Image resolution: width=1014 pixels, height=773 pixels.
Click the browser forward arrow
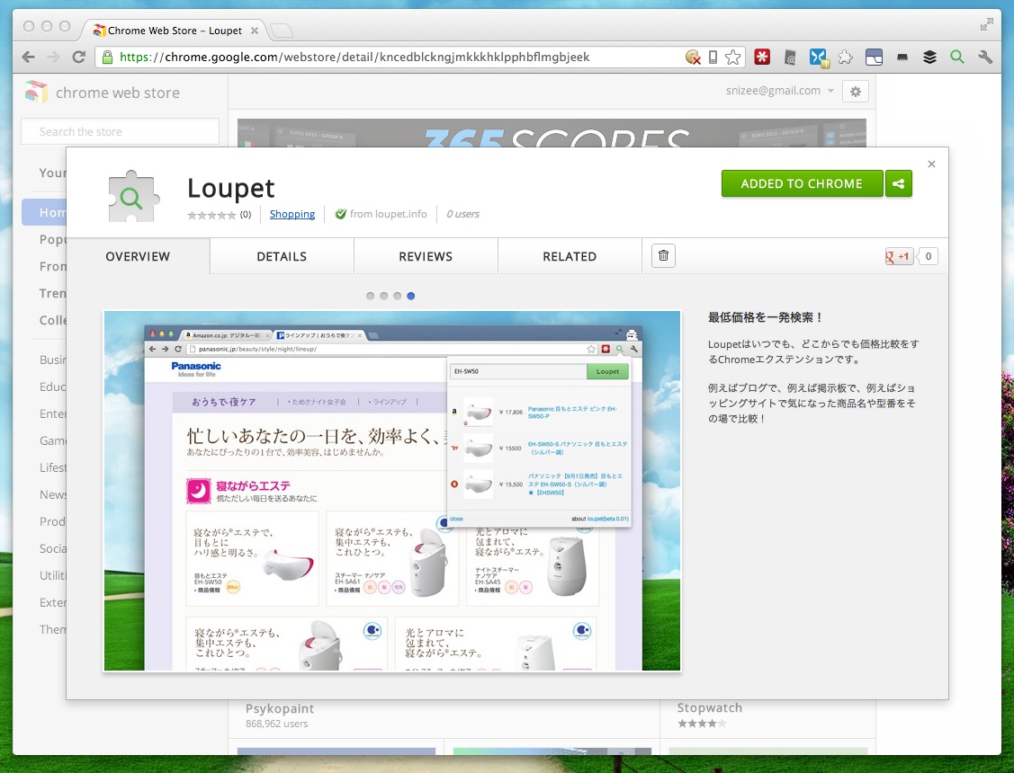[54, 57]
